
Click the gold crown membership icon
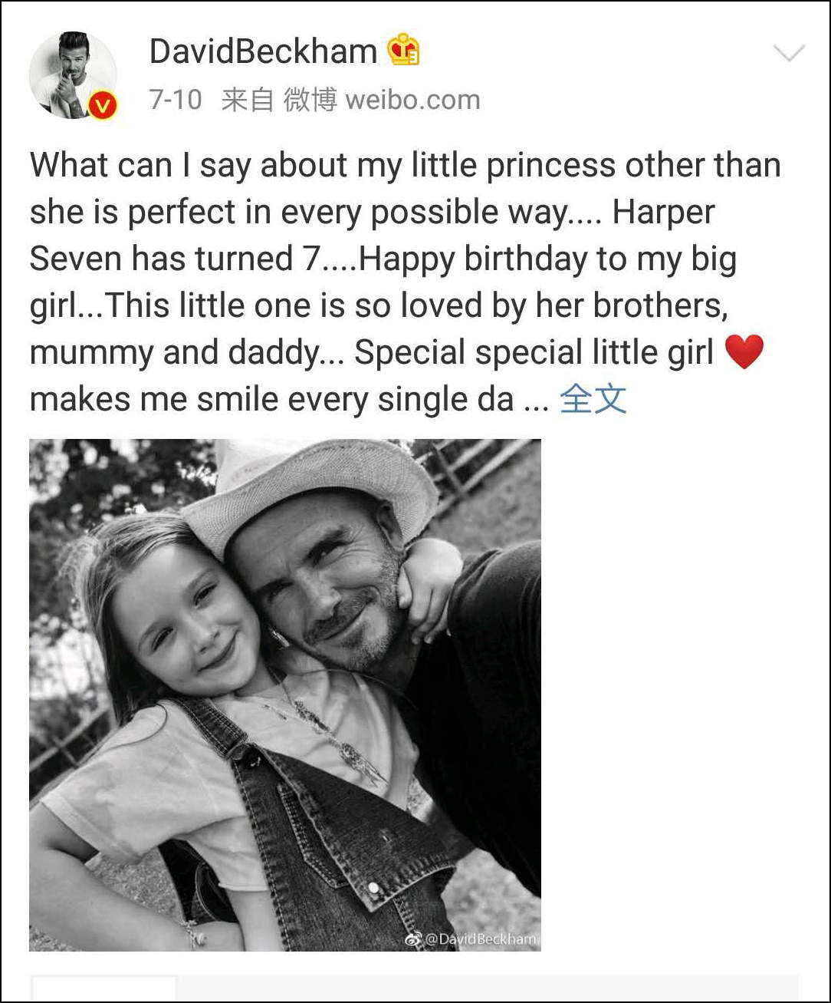(403, 51)
